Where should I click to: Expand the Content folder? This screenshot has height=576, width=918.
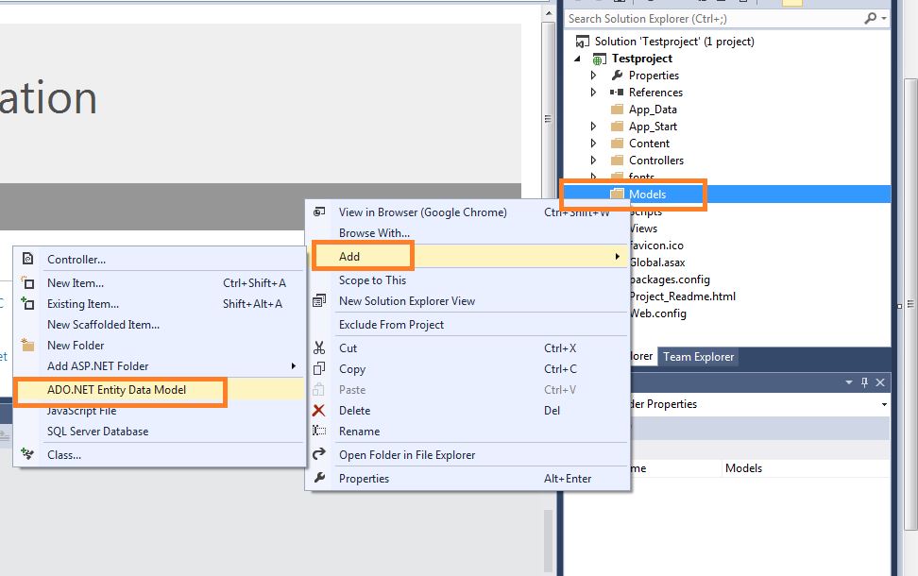[x=594, y=144]
